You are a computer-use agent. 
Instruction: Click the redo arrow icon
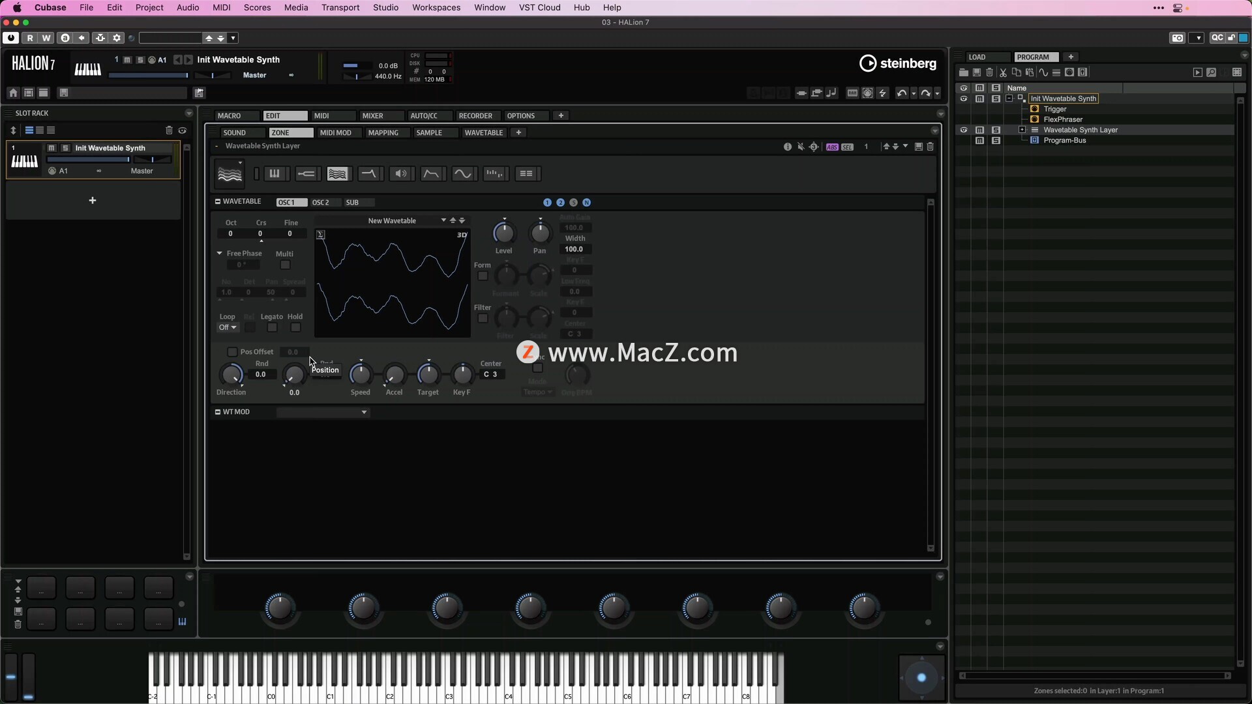coord(925,93)
